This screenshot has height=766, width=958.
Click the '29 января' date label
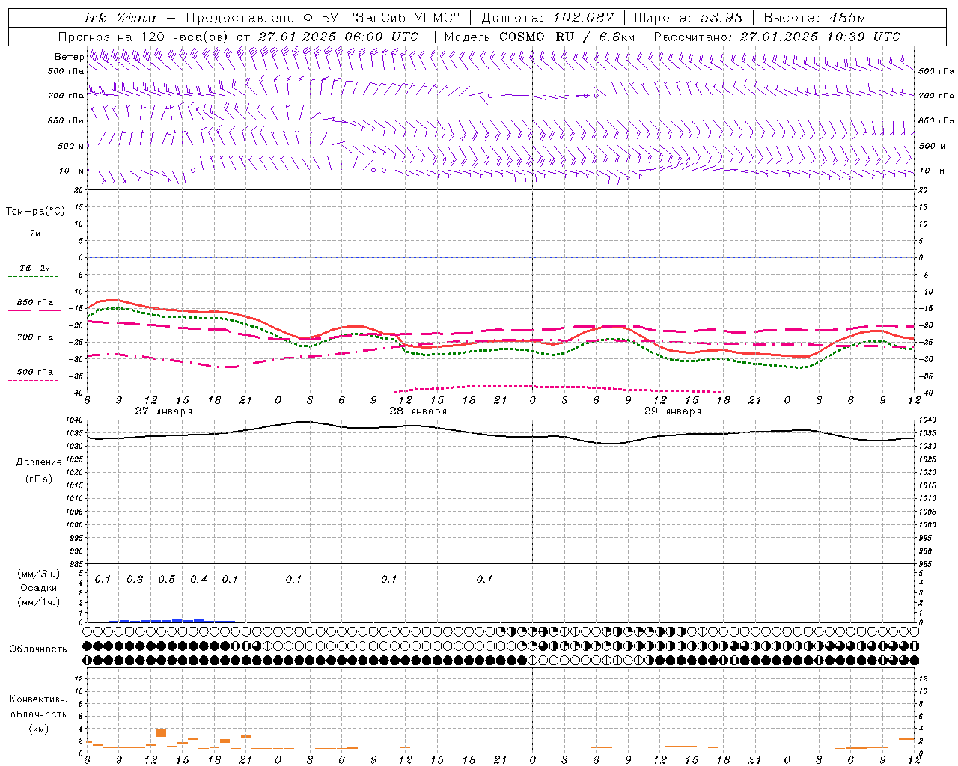pos(673,411)
